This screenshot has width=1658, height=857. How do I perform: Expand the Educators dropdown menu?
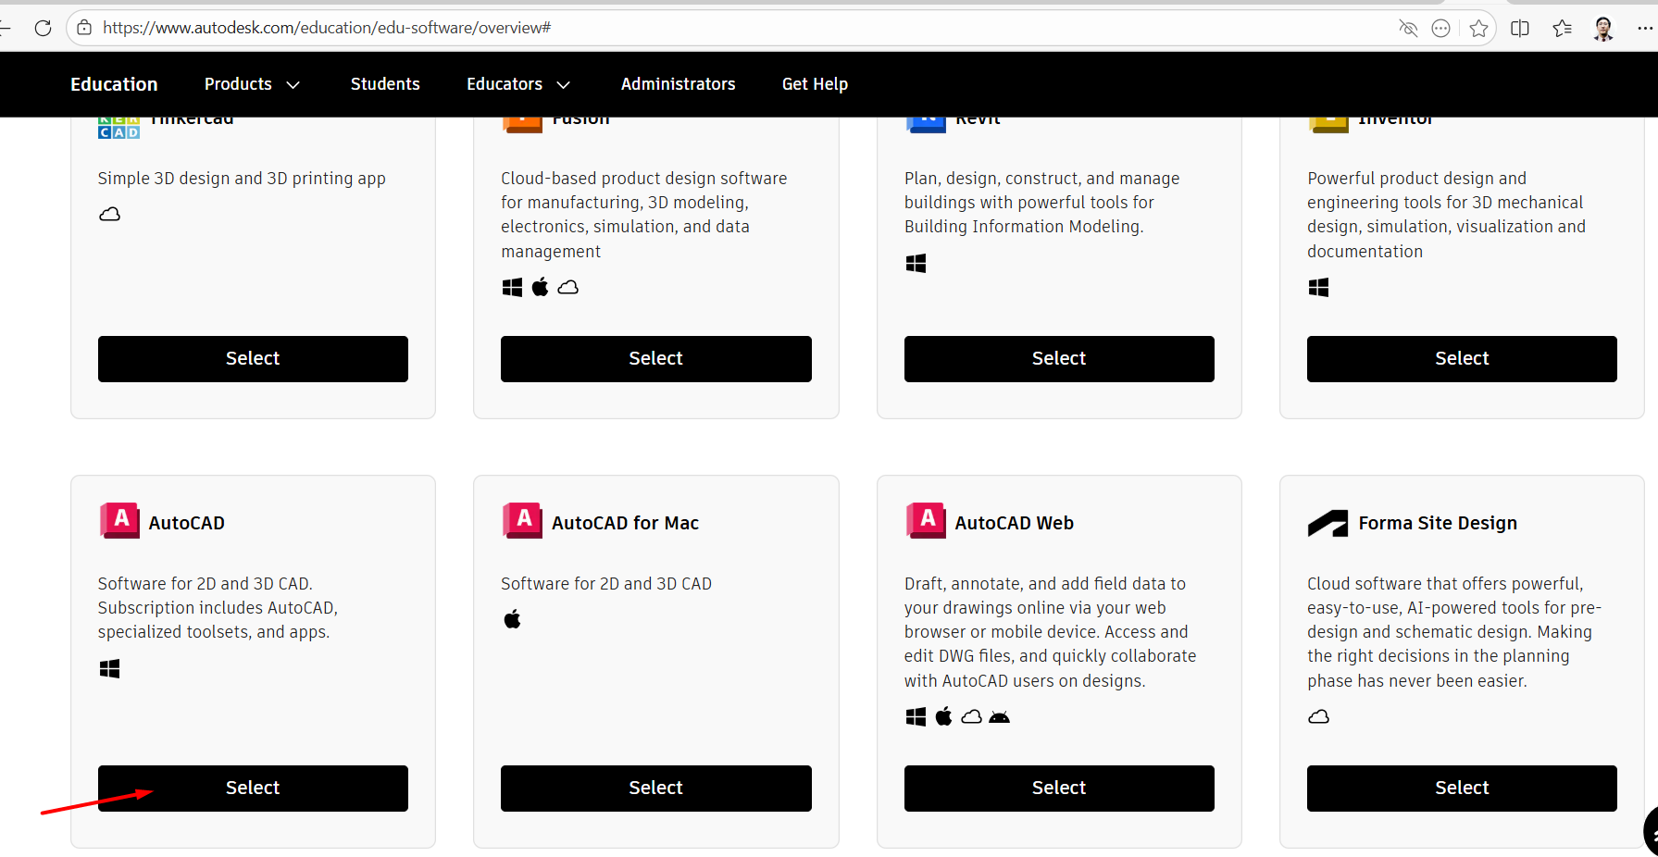pyautogui.click(x=517, y=84)
